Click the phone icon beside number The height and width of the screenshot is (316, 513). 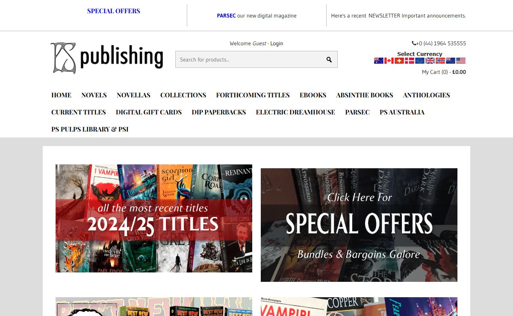coord(414,43)
